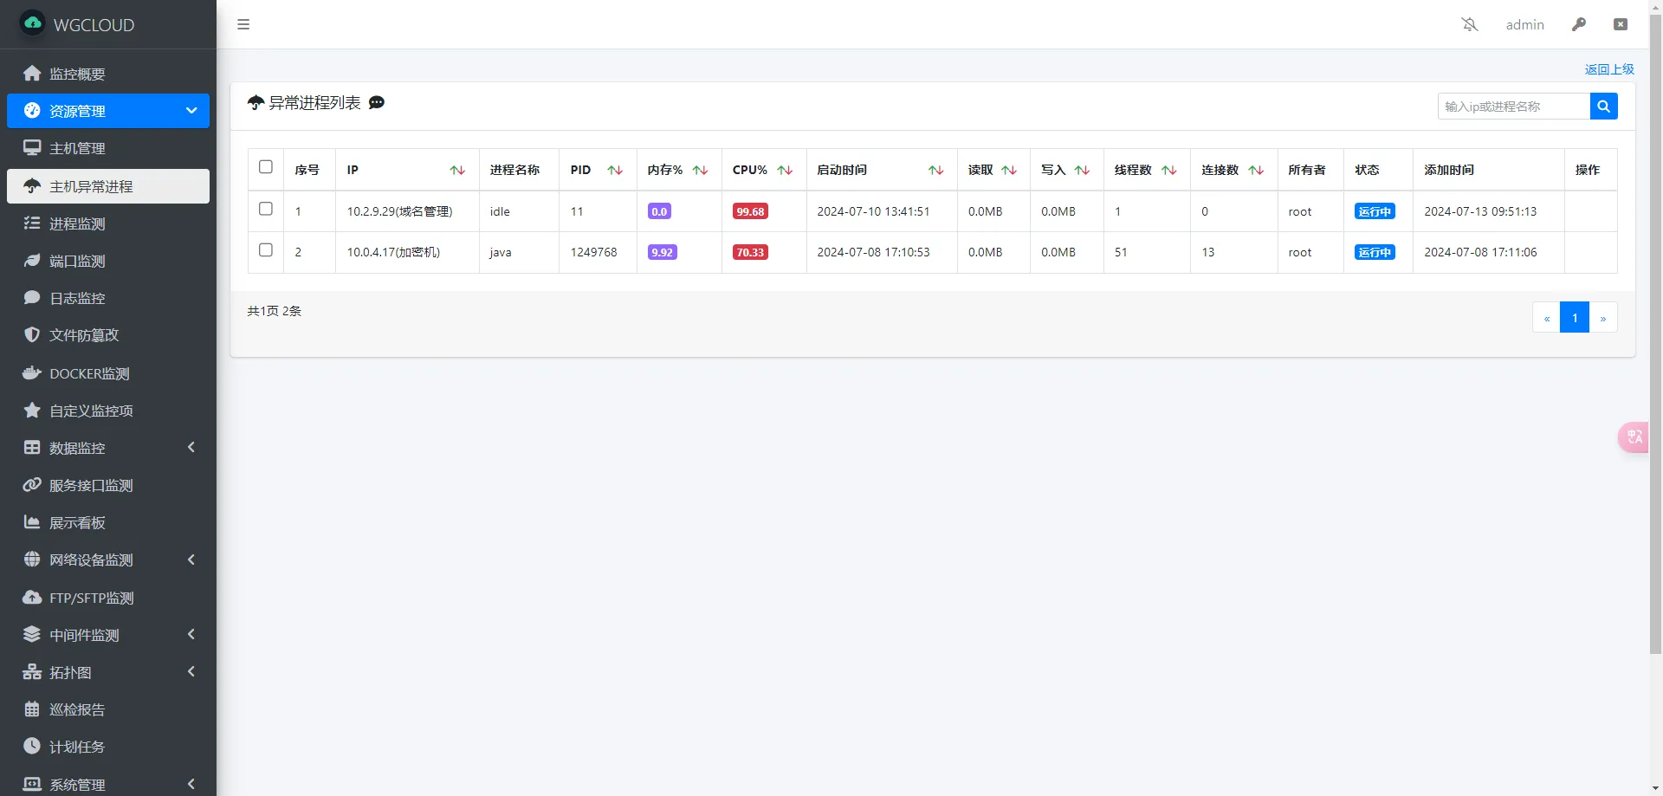Click the star icon for 自定义监控项
This screenshot has width=1663, height=796.
pyautogui.click(x=32, y=411)
